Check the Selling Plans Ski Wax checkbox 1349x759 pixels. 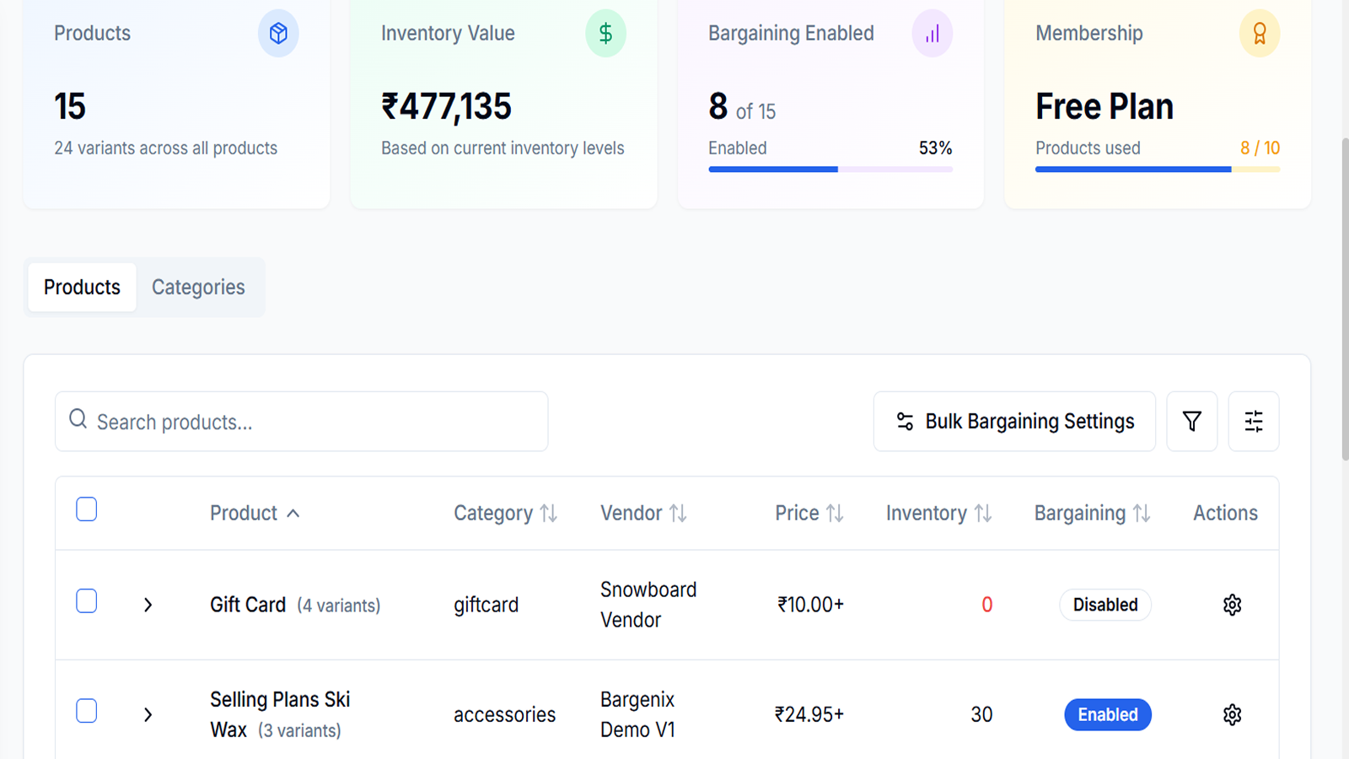click(86, 711)
